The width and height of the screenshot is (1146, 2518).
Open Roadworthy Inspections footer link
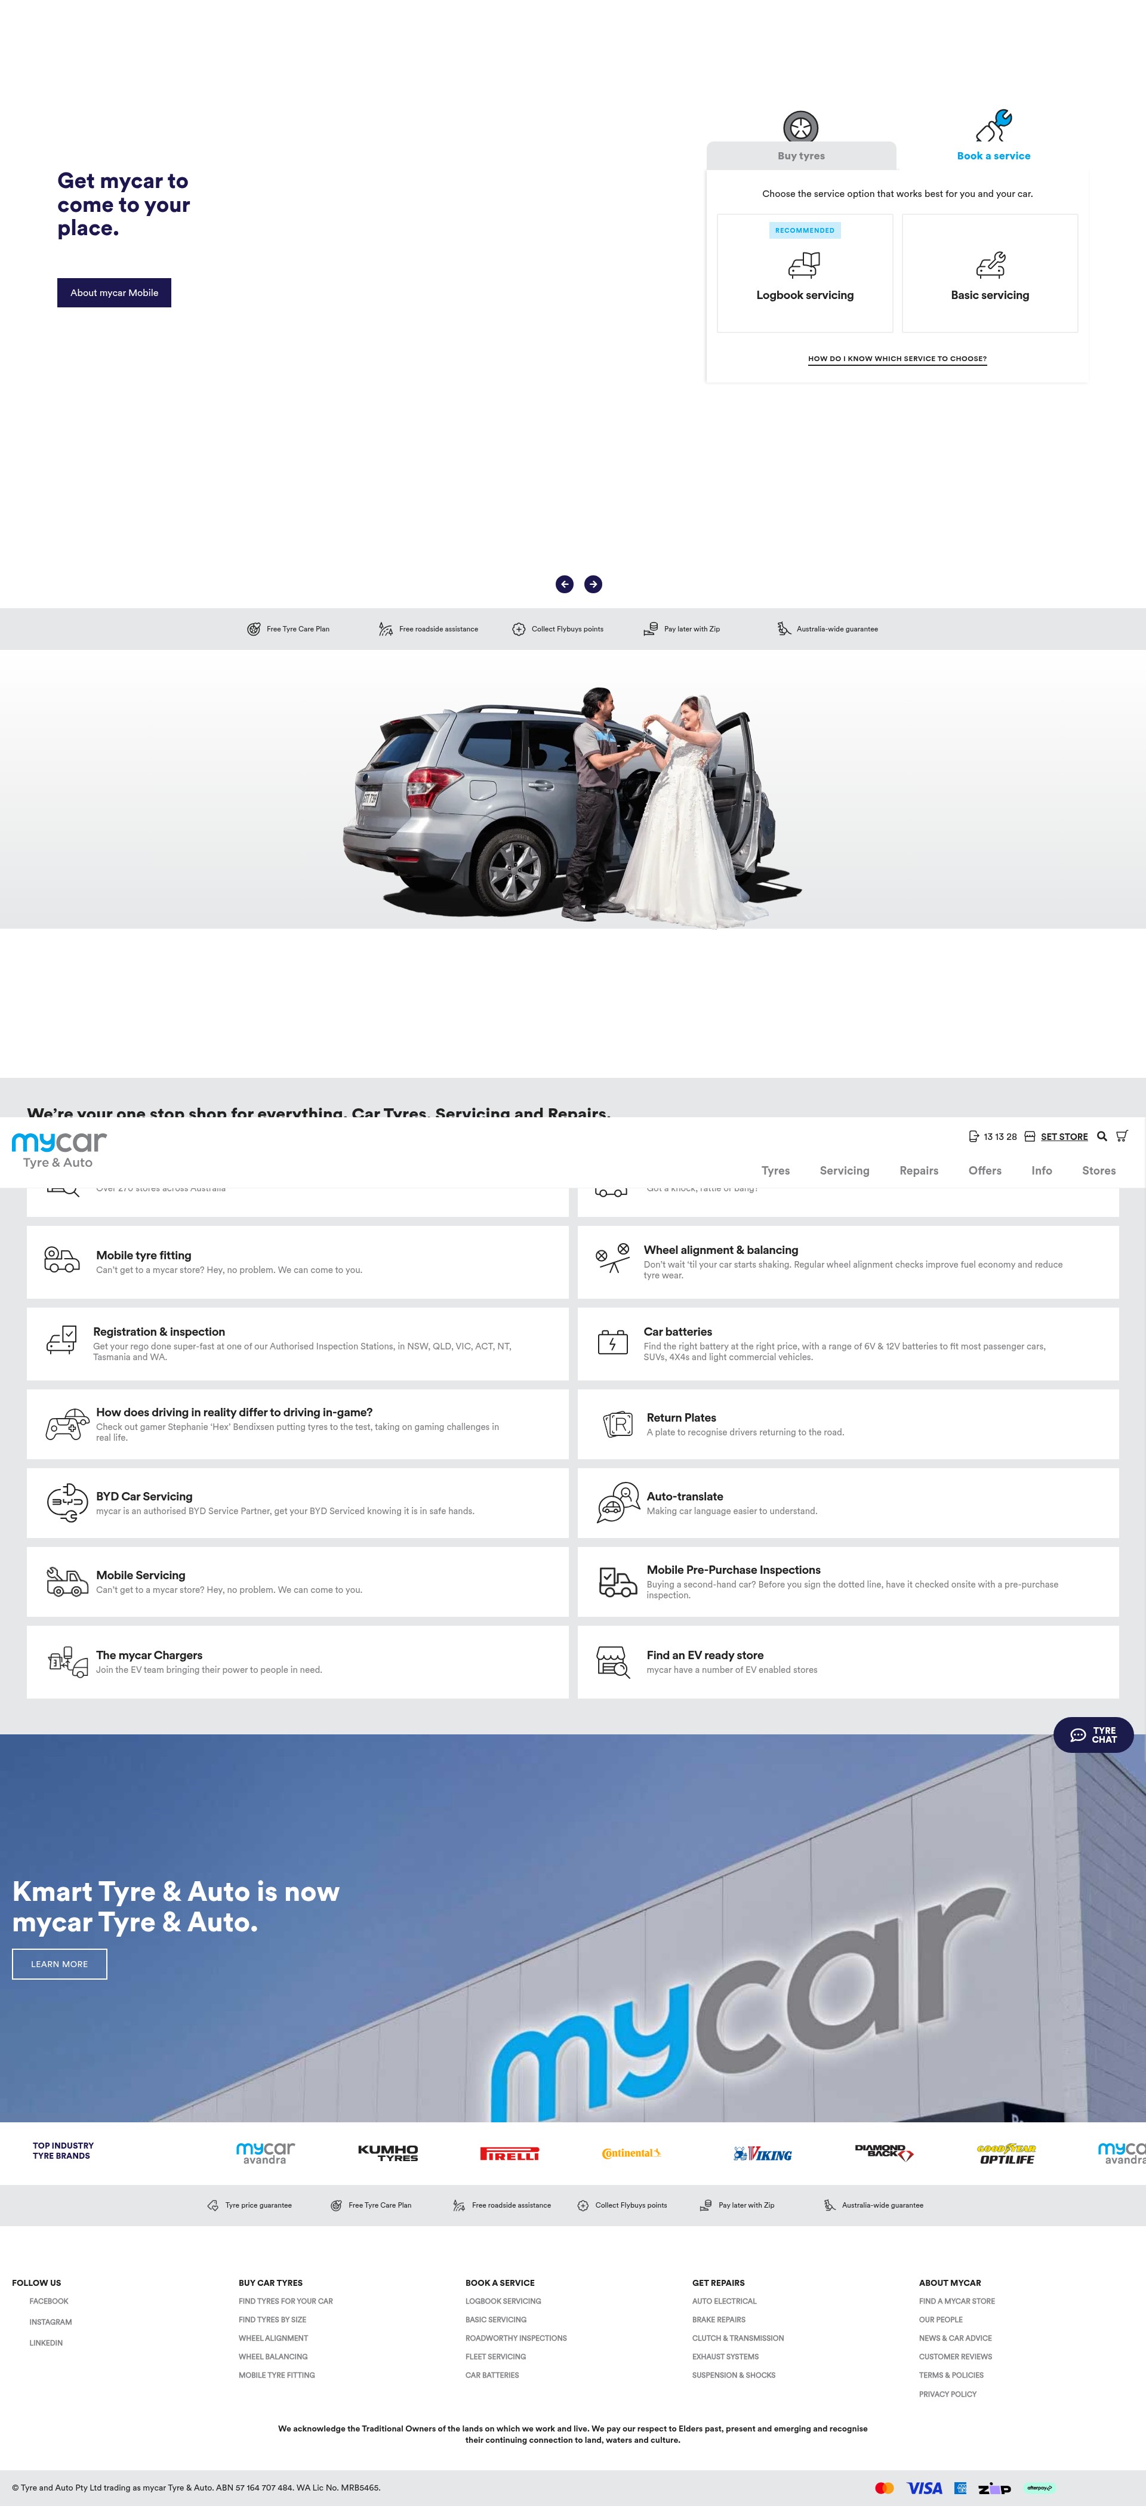click(516, 2338)
